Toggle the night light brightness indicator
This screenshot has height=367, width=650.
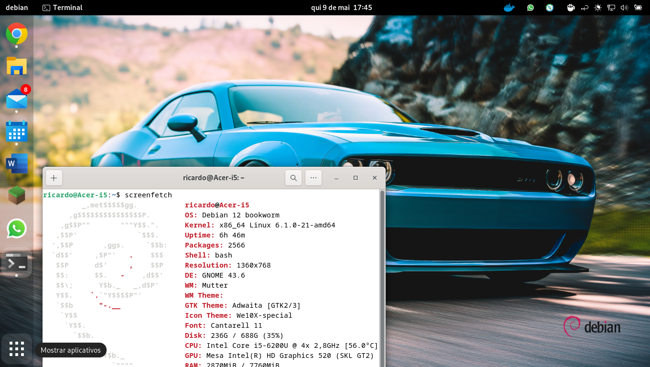pos(597,8)
